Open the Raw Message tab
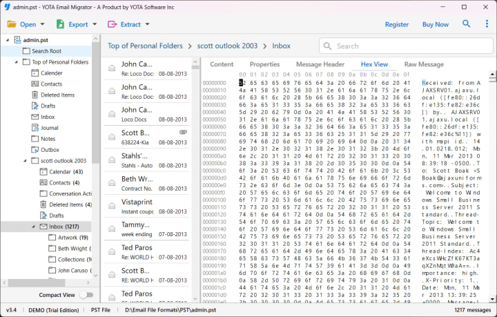The width and height of the screenshot is (497, 317). 424,64
